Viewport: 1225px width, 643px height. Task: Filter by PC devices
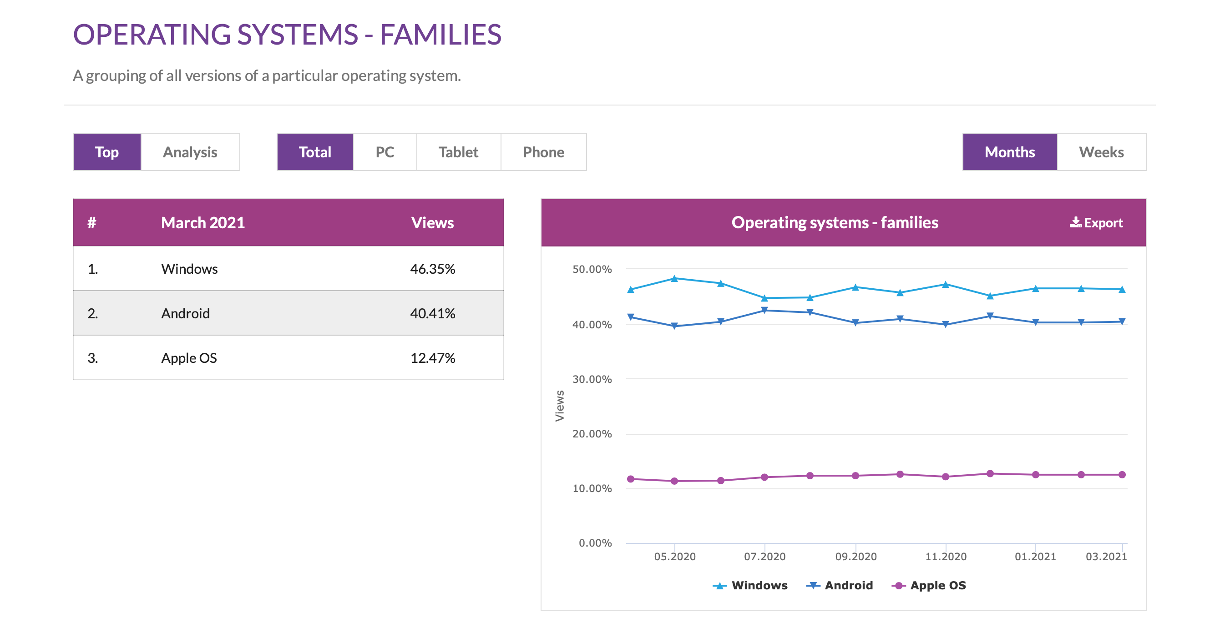point(384,152)
